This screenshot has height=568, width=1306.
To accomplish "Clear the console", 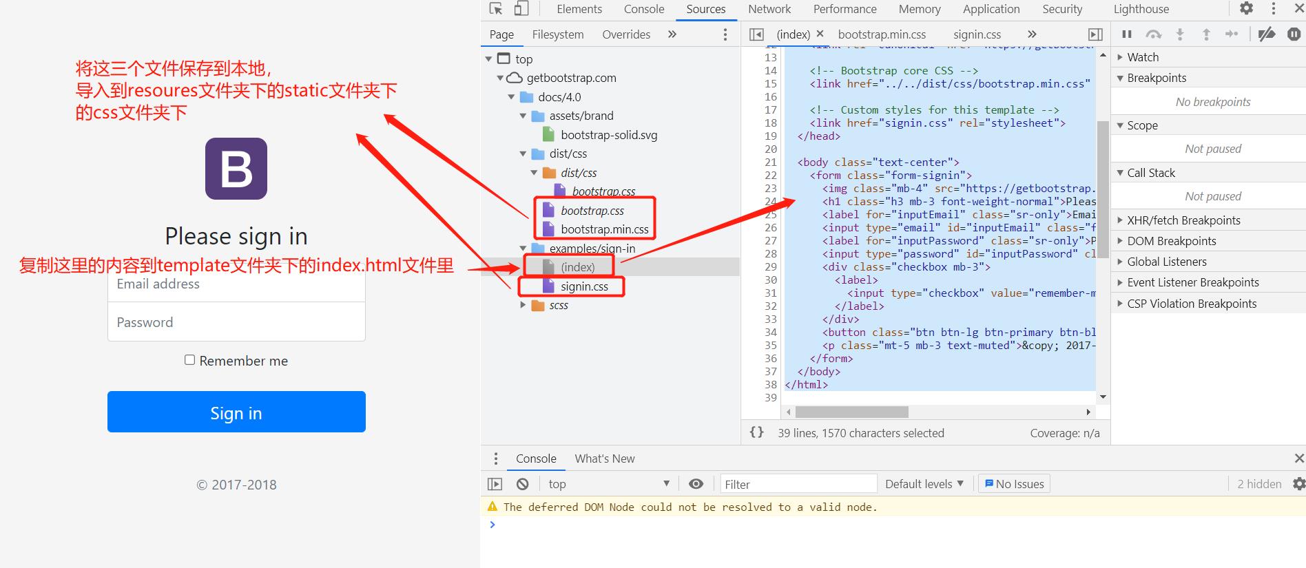I will pyautogui.click(x=523, y=484).
